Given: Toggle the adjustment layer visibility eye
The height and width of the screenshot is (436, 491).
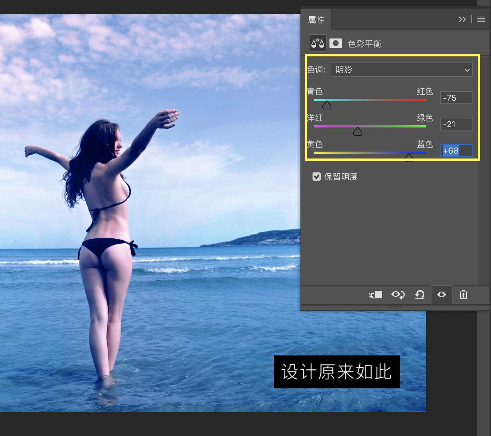Looking at the screenshot, I should coord(441,295).
